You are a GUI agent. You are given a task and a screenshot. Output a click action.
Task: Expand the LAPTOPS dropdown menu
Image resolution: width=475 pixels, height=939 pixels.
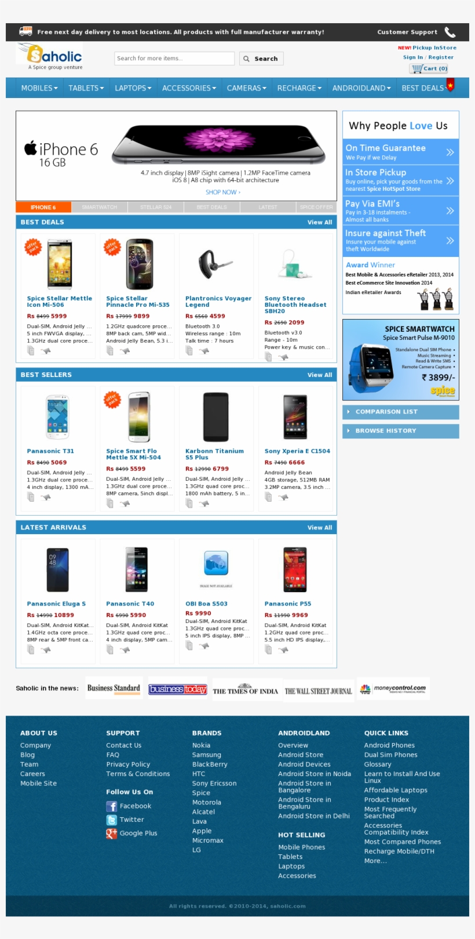pos(133,88)
